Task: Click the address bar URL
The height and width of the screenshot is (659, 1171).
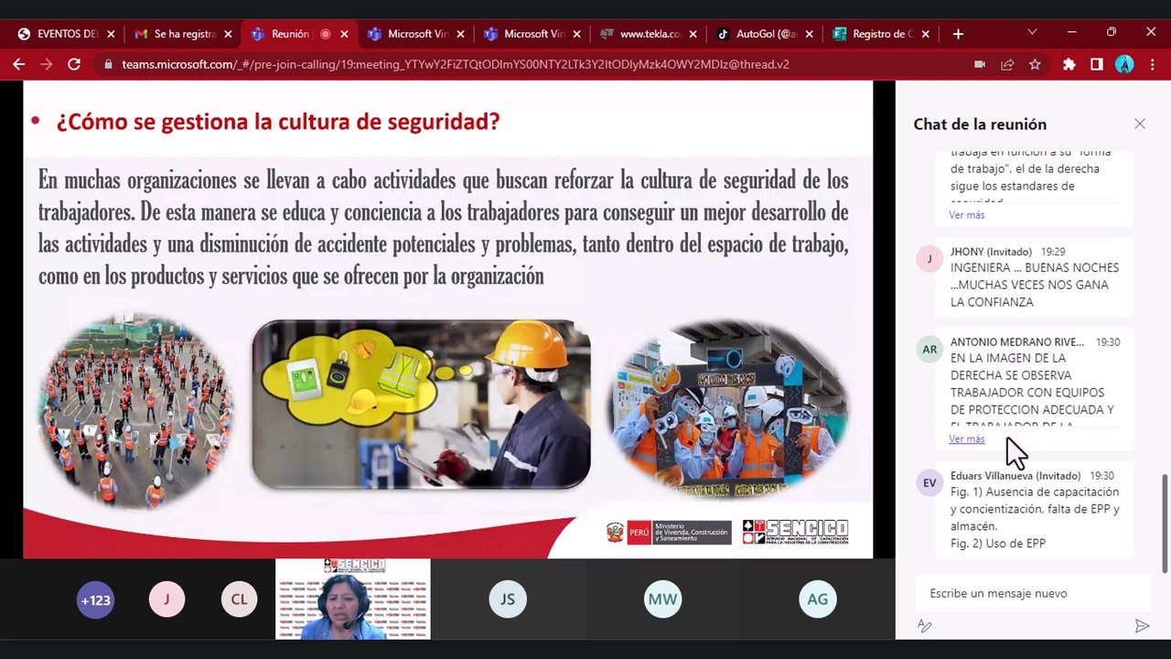Action: click(x=455, y=64)
